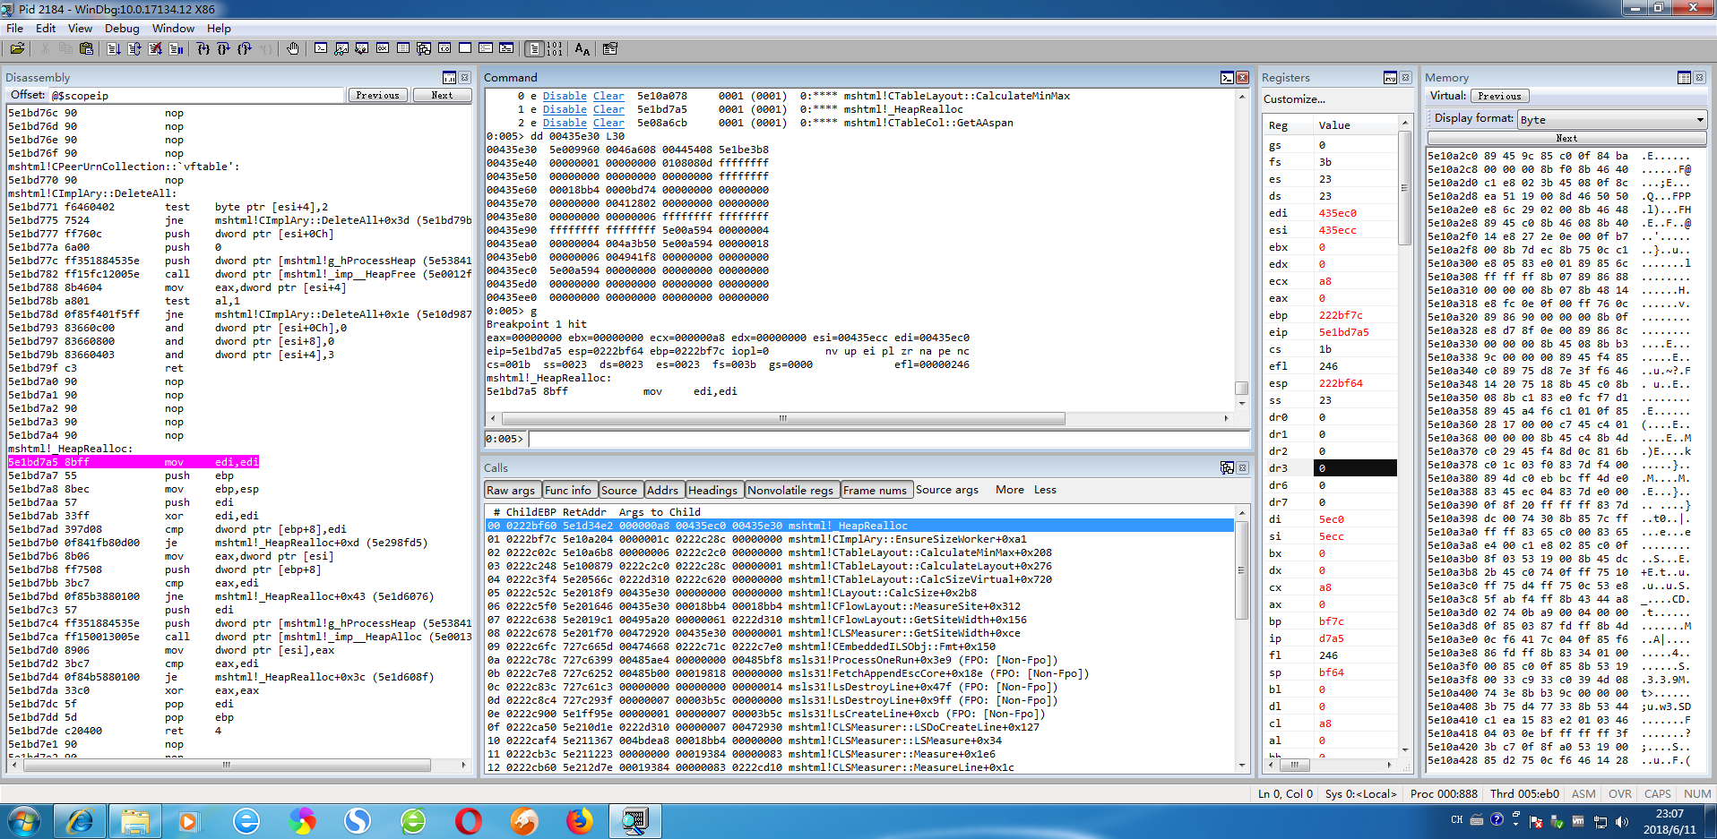Click Source args in Calls window

(x=946, y=490)
